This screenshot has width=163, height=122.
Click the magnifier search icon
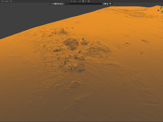point(65,4)
